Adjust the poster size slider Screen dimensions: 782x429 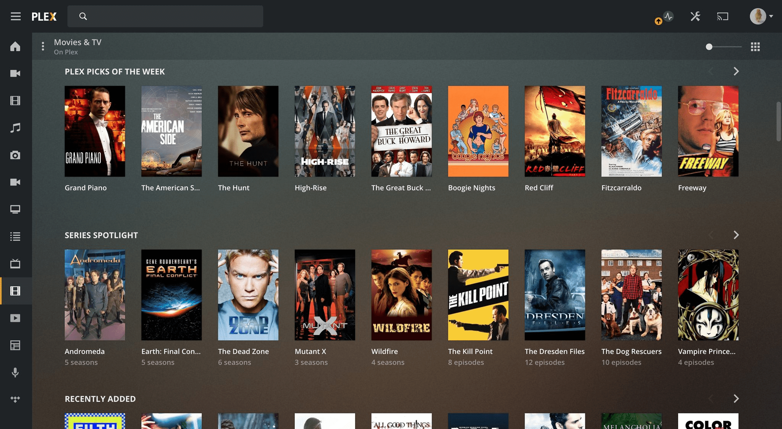(x=709, y=47)
